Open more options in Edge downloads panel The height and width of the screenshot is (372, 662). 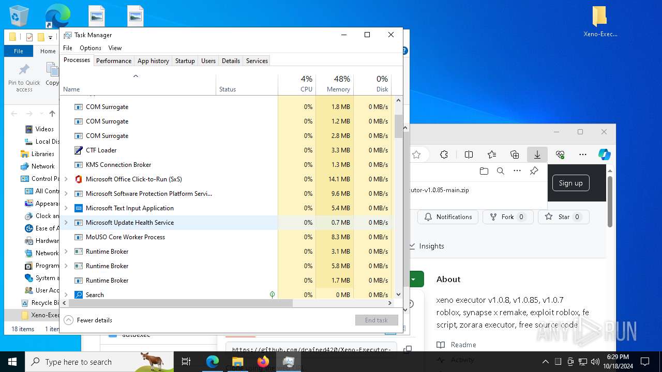click(517, 171)
